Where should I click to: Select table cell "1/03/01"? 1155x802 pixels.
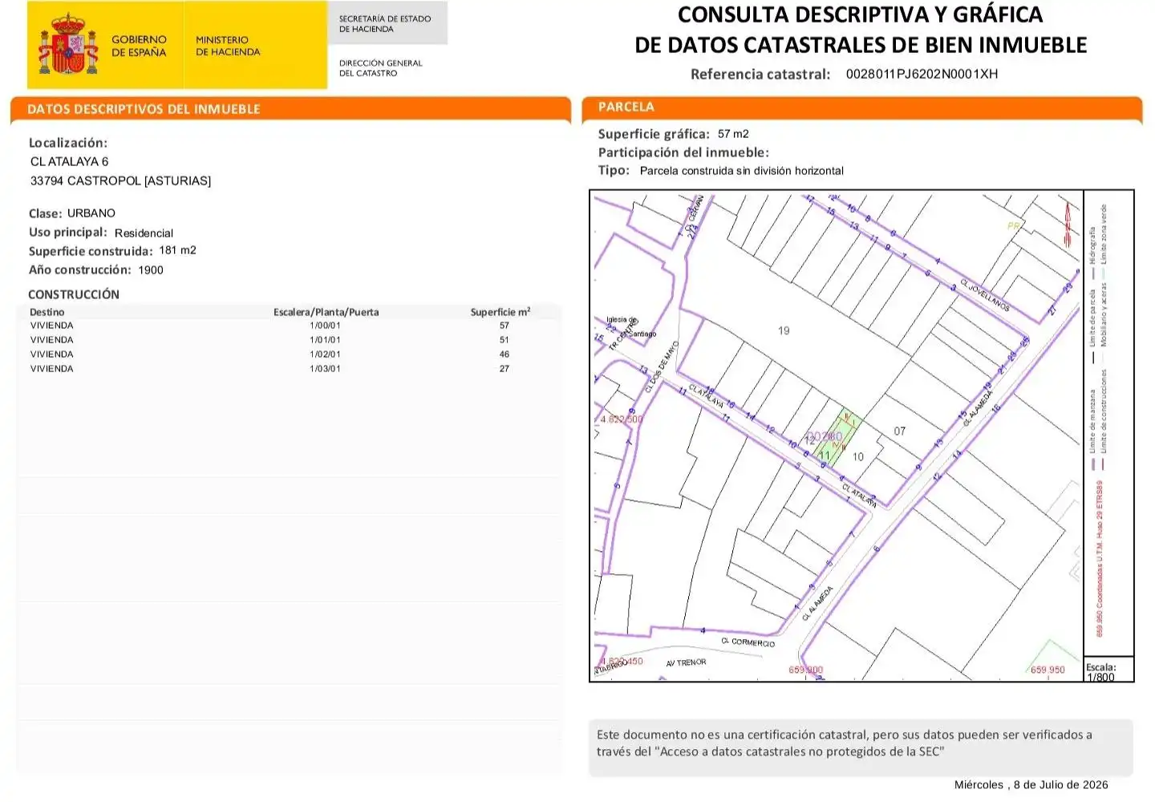[325, 369]
